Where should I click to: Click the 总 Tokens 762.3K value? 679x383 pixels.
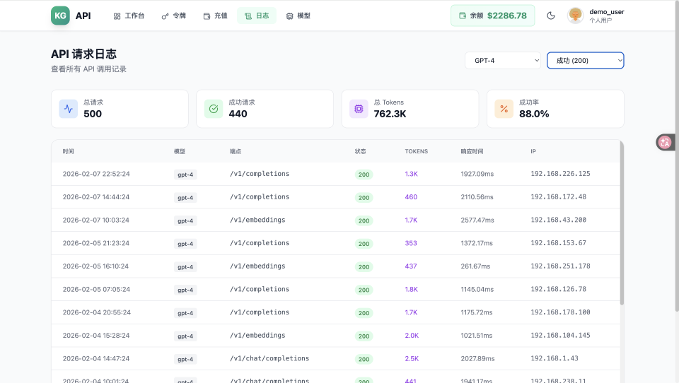pos(390,114)
